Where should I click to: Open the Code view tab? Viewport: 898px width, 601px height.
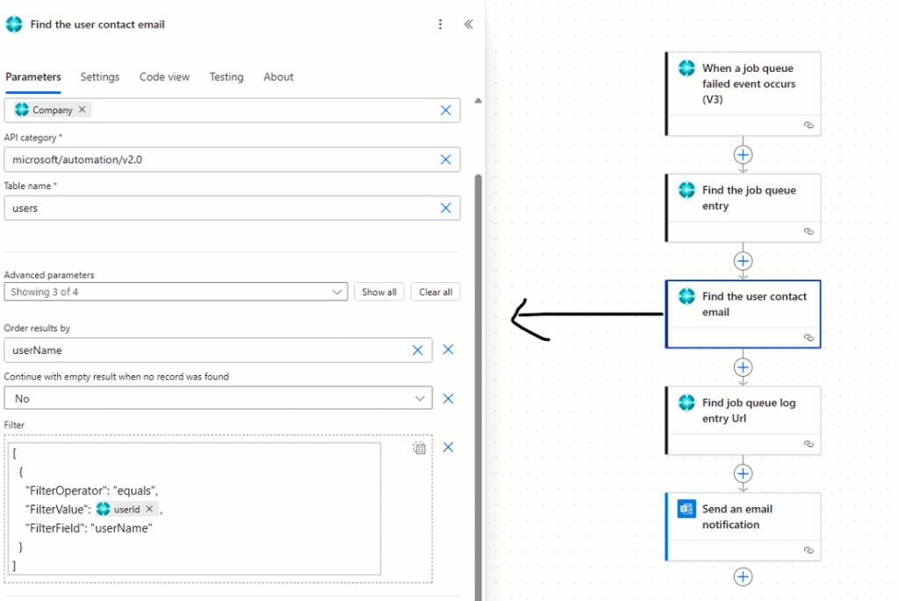164,77
